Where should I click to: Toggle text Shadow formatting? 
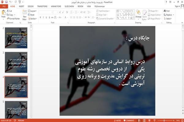point(49,17)
